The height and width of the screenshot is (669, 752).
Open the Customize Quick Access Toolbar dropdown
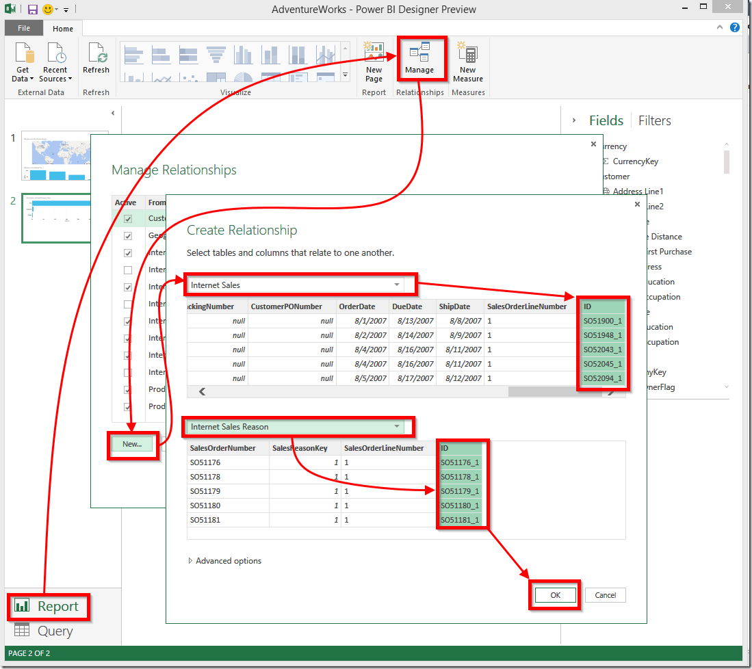(x=66, y=10)
